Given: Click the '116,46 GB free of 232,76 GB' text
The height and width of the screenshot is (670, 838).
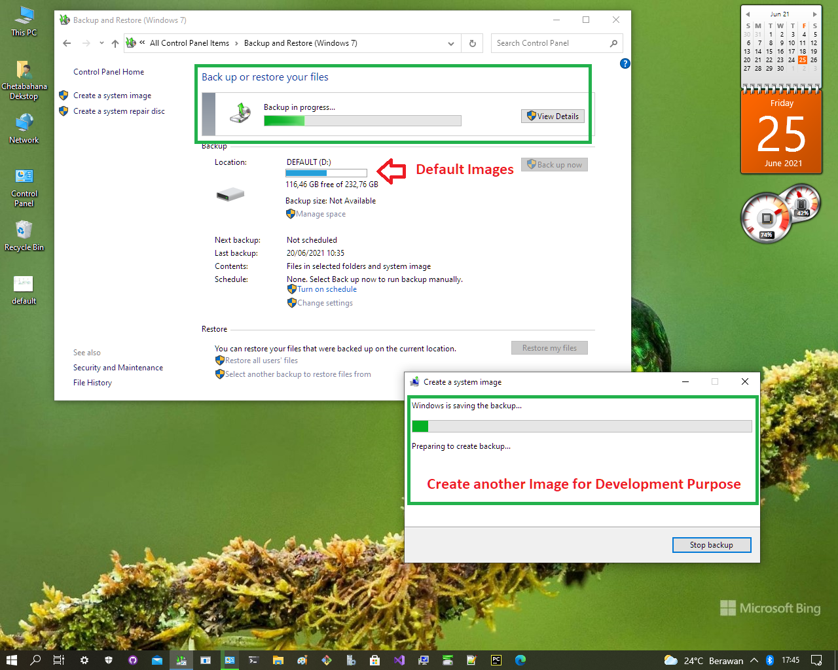Looking at the screenshot, I should pyautogui.click(x=332, y=185).
